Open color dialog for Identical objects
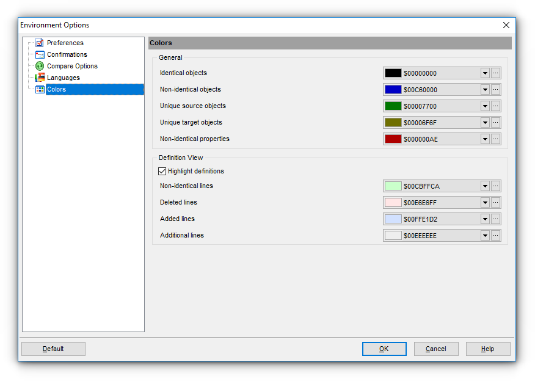Viewport: 535px width, 381px height. pos(496,73)
